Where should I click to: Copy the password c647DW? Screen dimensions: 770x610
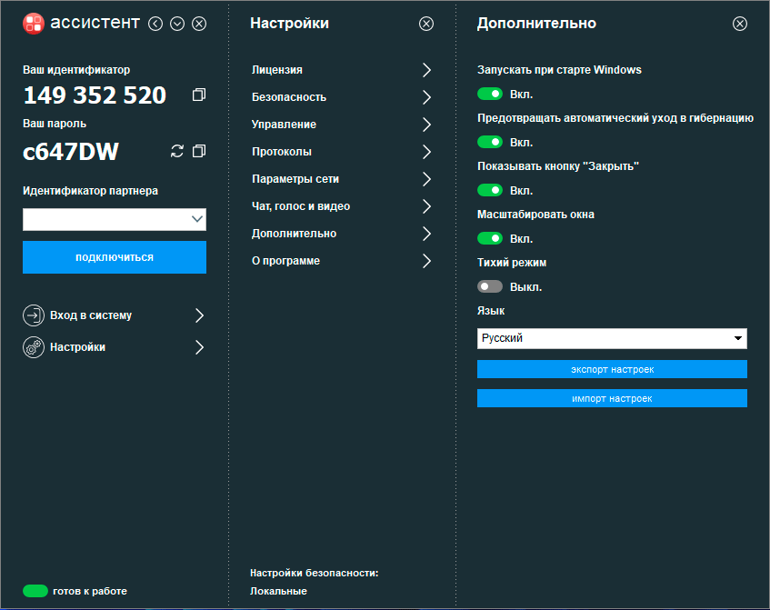coord(199,151)
